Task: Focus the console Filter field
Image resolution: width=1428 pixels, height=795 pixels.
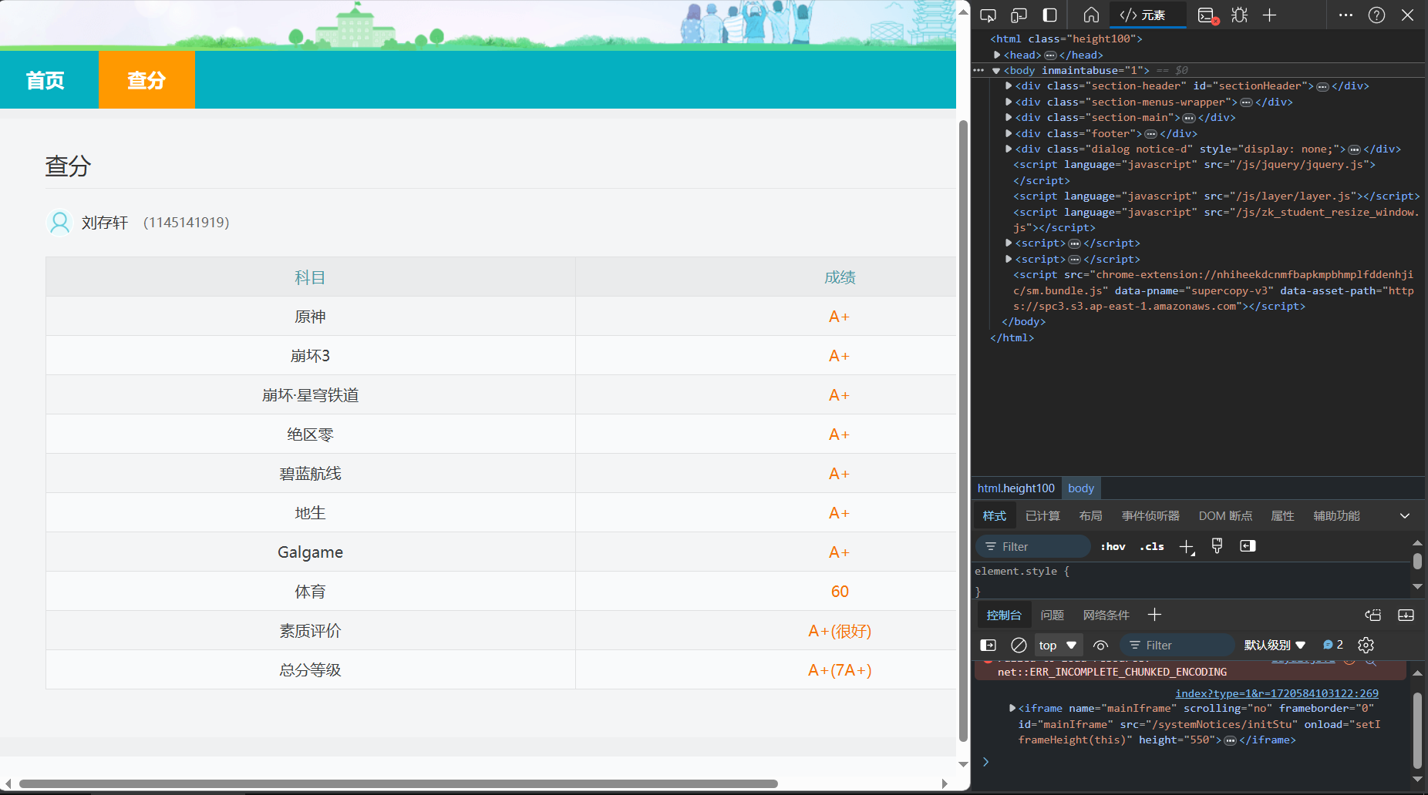Action: pos(1178,646)
